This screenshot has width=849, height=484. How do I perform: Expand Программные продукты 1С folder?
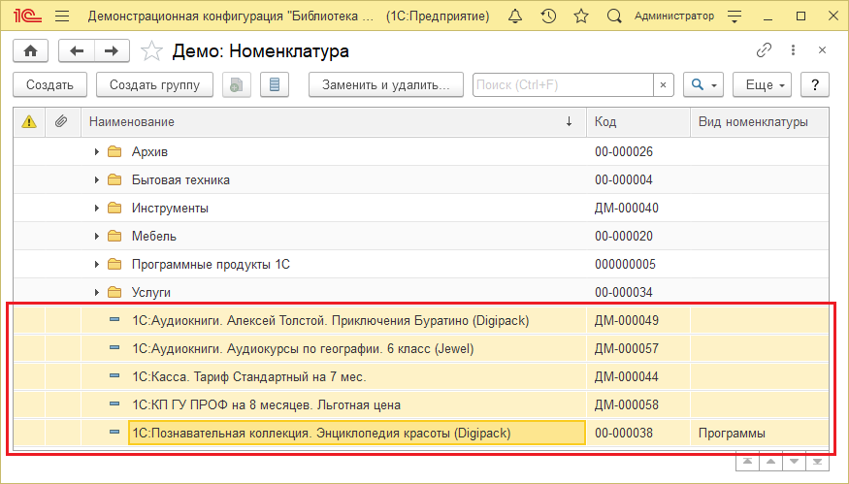pos(96,264)
